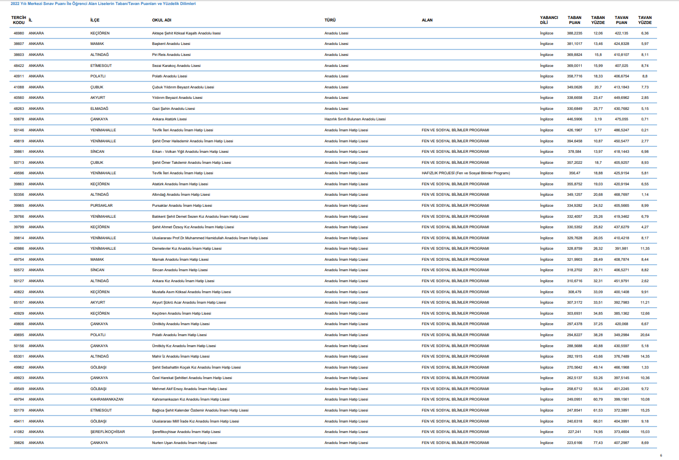Select 'Nurten Uşan Anadolu İmam Hatip Lisesi'
Screen dimensions: 679x460
[x=185, y=443]
